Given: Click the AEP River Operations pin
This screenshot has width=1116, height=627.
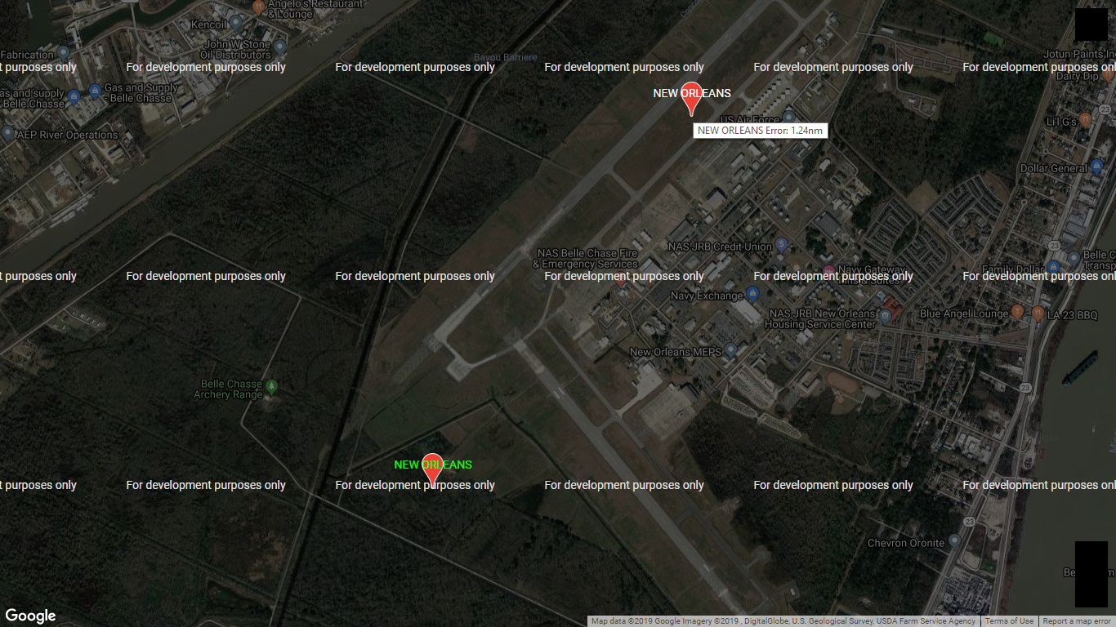Looking at the screenshot, I should (8, 132).
